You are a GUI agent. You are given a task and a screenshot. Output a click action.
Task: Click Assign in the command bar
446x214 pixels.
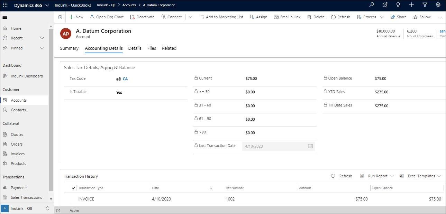(x=258, y=17)
